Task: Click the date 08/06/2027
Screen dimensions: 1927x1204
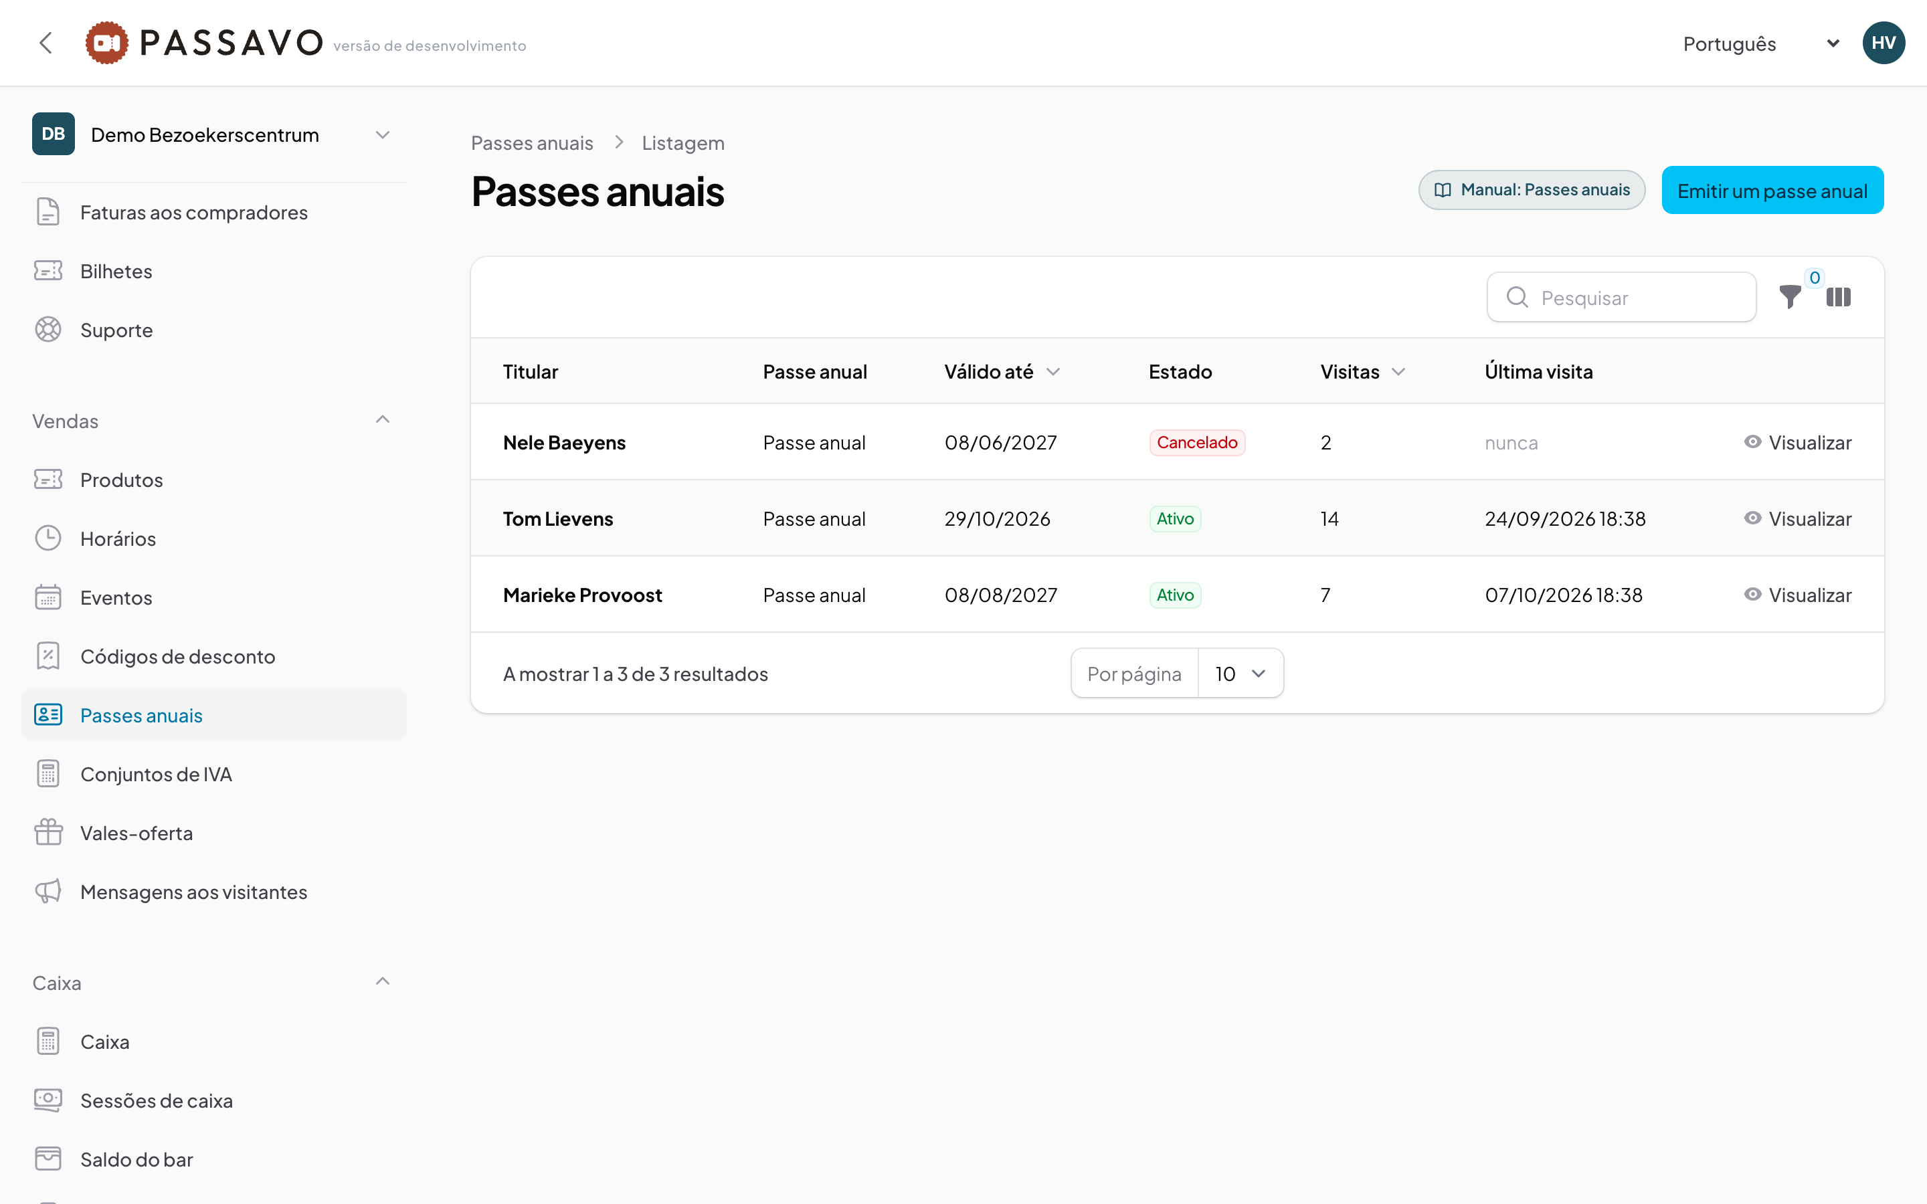Action: pos(1000,442)
